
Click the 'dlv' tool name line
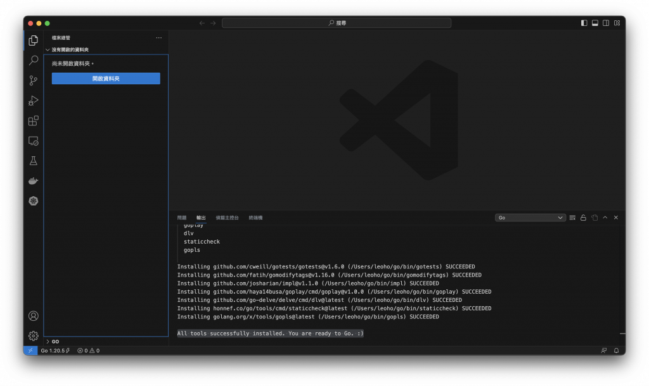[189, 233]
